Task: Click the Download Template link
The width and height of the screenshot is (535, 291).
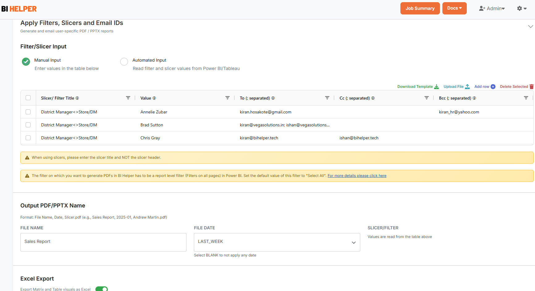Action: pyautogui.click(x=415, y=87)
